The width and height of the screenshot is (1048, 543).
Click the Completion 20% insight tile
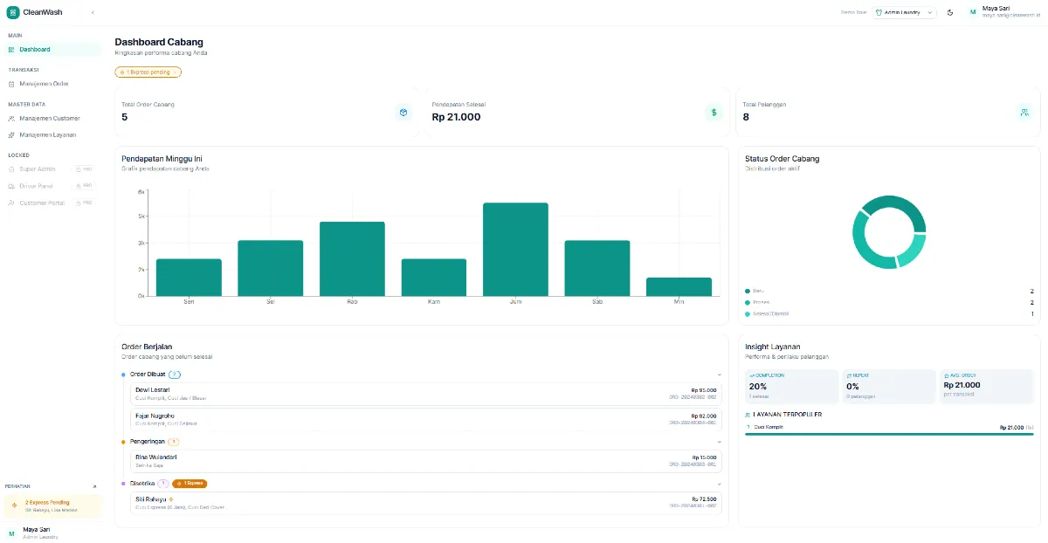(x=791, y=386)
